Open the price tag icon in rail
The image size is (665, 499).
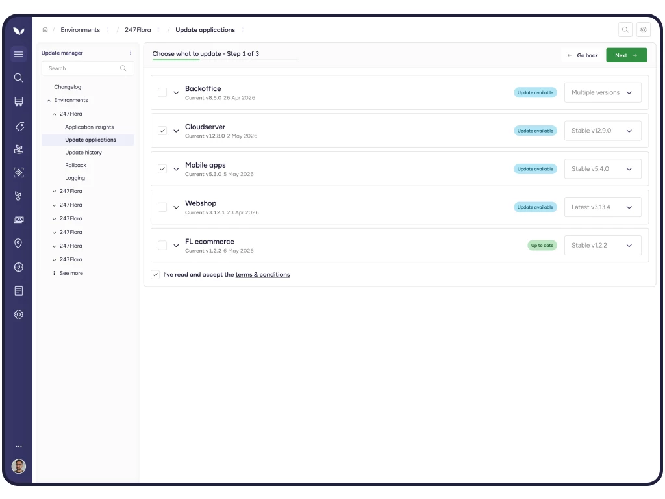pyautogui.click(x=19, y=126)
